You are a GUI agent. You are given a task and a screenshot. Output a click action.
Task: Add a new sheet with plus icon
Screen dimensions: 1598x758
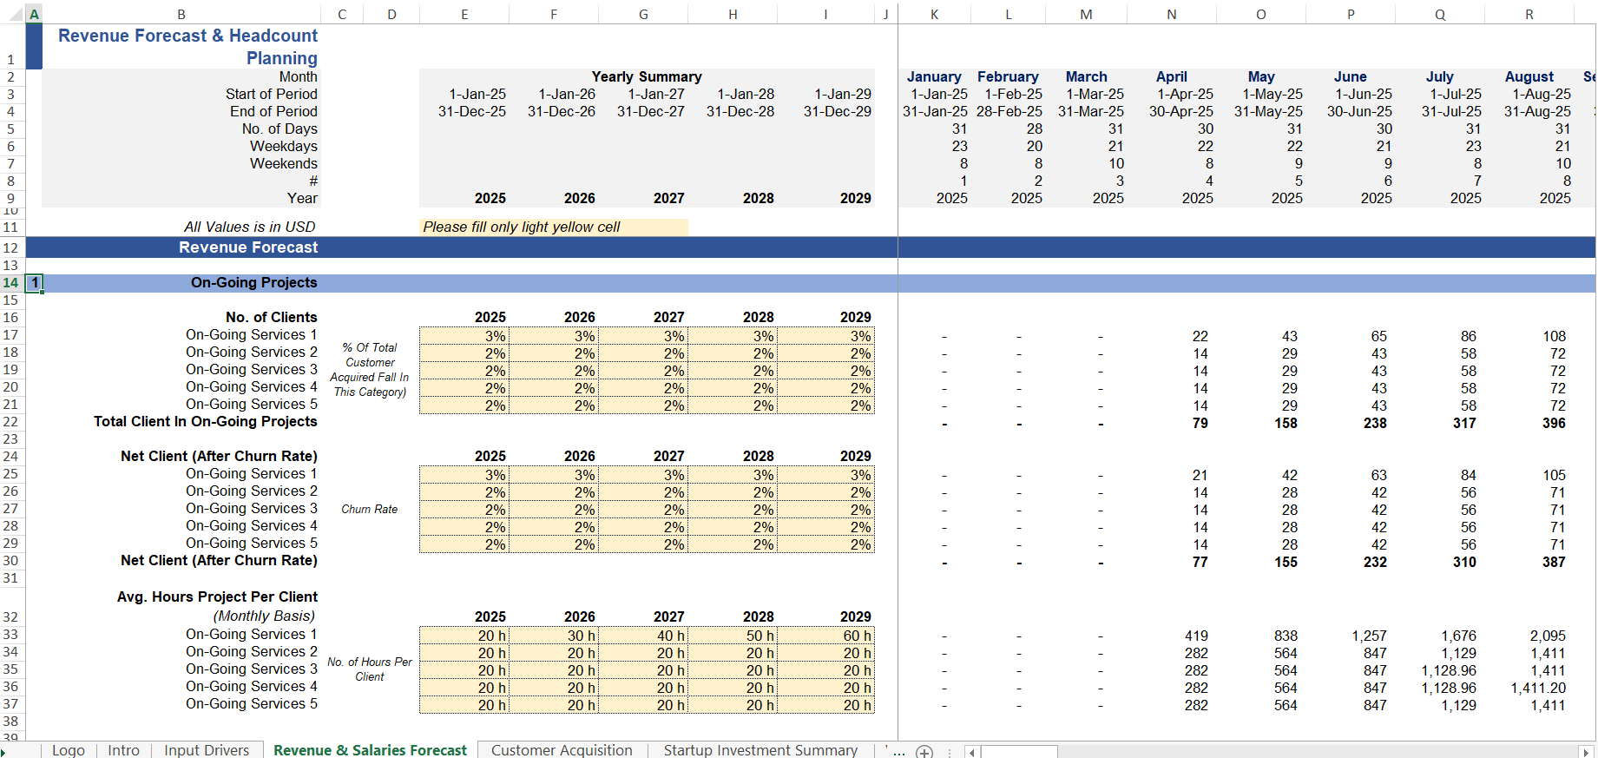924,751
